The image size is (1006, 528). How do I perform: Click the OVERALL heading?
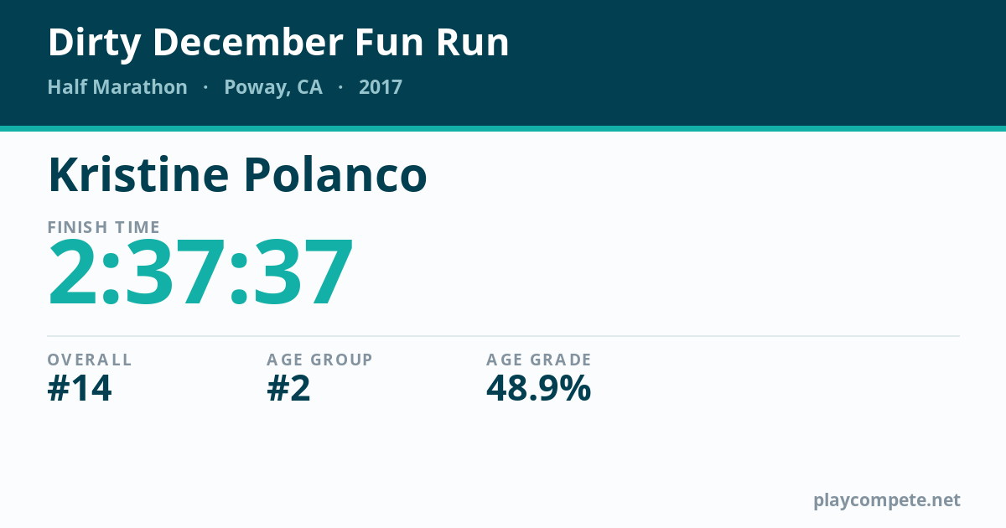click(x=90, y=360)
